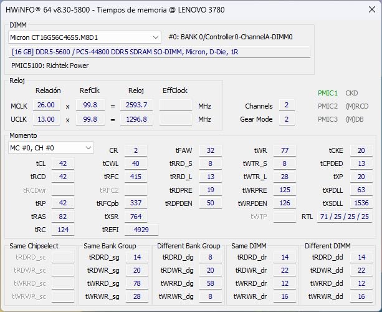Screen dimensions: 382x312
Task: Click the tRDPDEN value 50
Action: pos(211,203)
